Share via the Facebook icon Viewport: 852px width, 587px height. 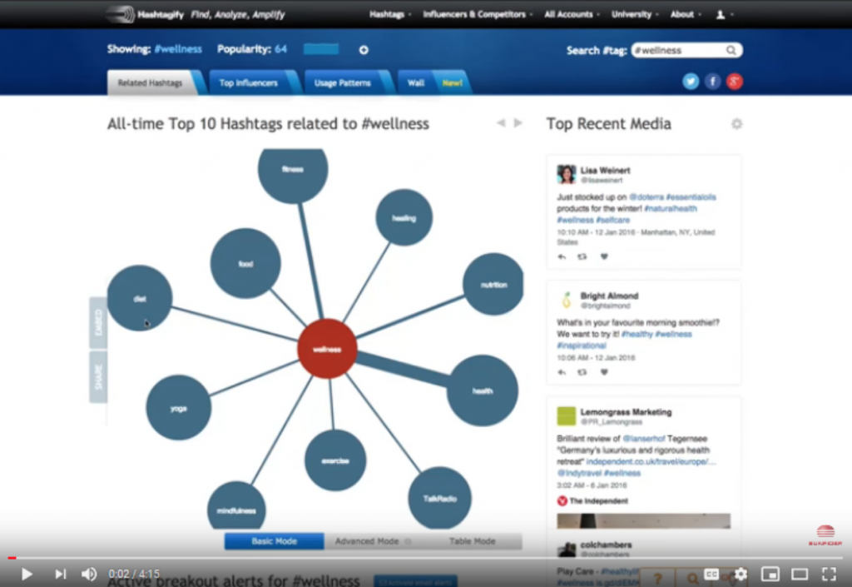(x=712, y=82)
